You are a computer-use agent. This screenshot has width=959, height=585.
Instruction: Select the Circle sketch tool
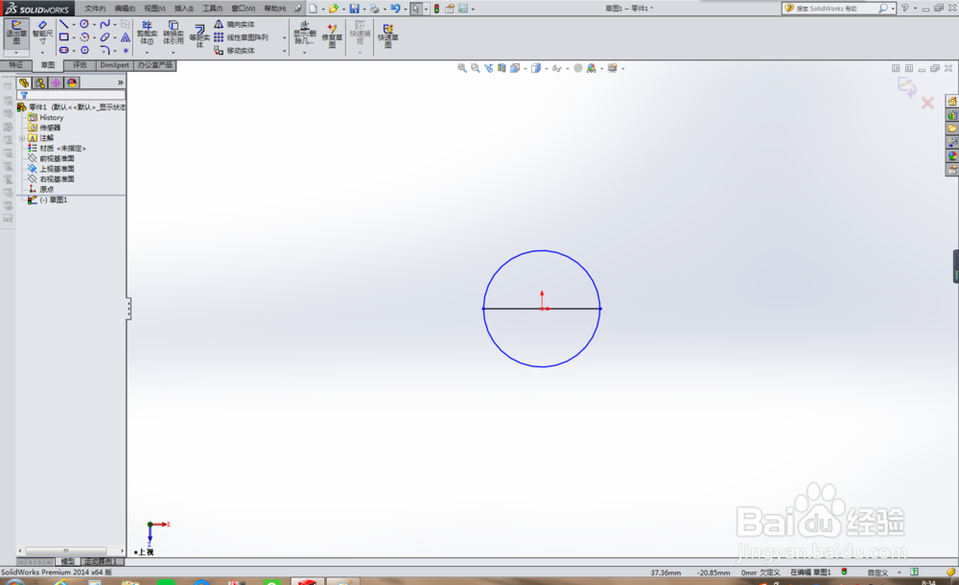(84, 25)
